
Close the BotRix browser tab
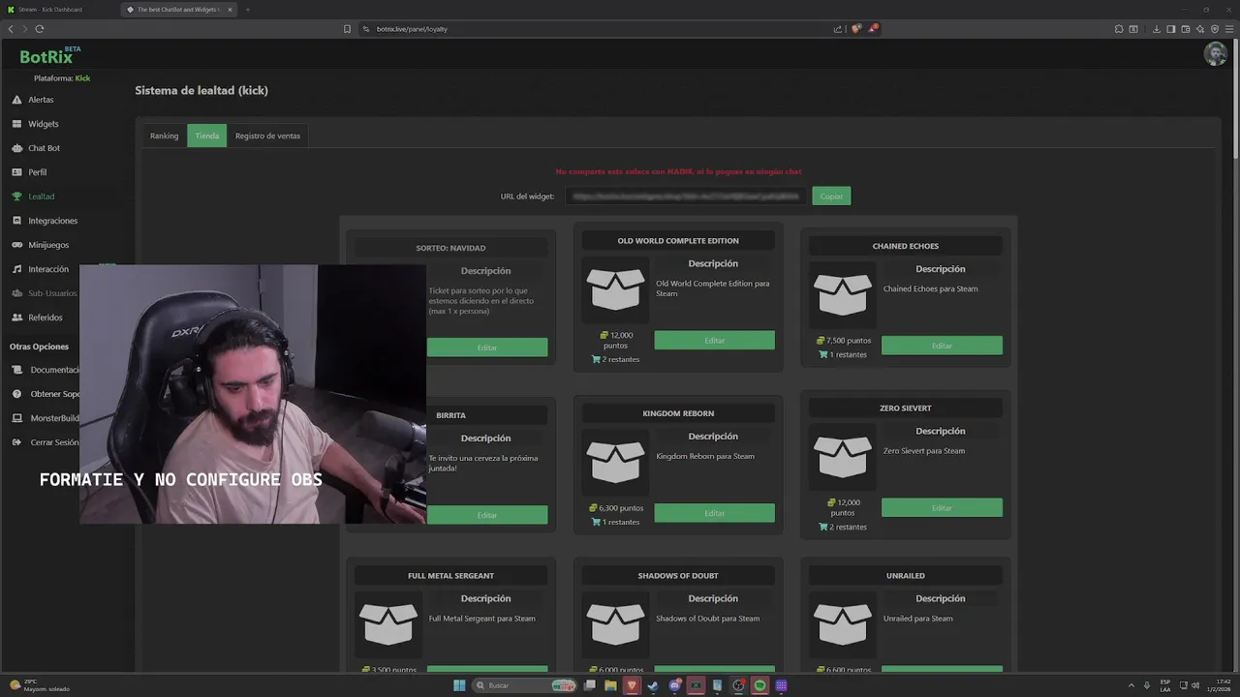[x=230, y=10]
